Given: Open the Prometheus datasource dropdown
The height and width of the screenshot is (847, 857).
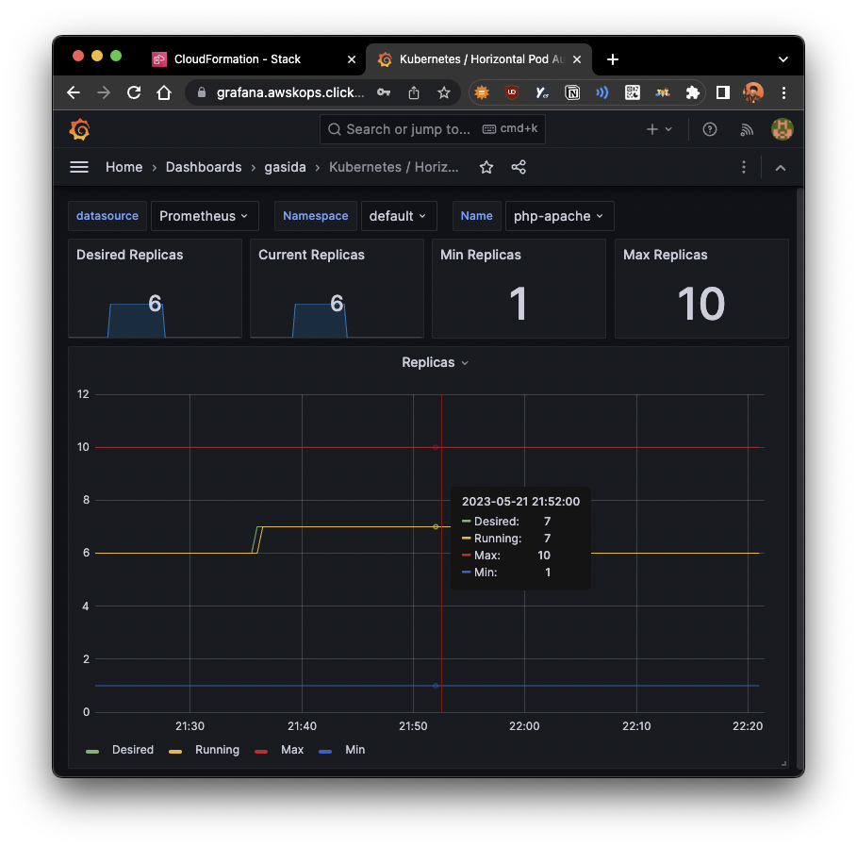Looking at the screenshot, I should coord(204,216).
